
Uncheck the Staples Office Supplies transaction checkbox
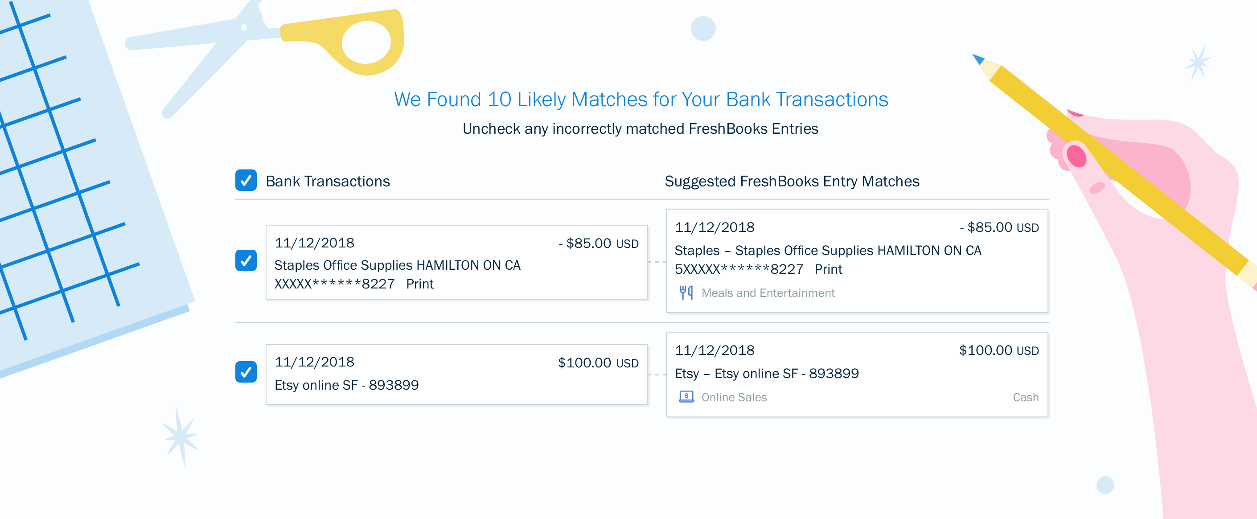(x=246, y=260)
